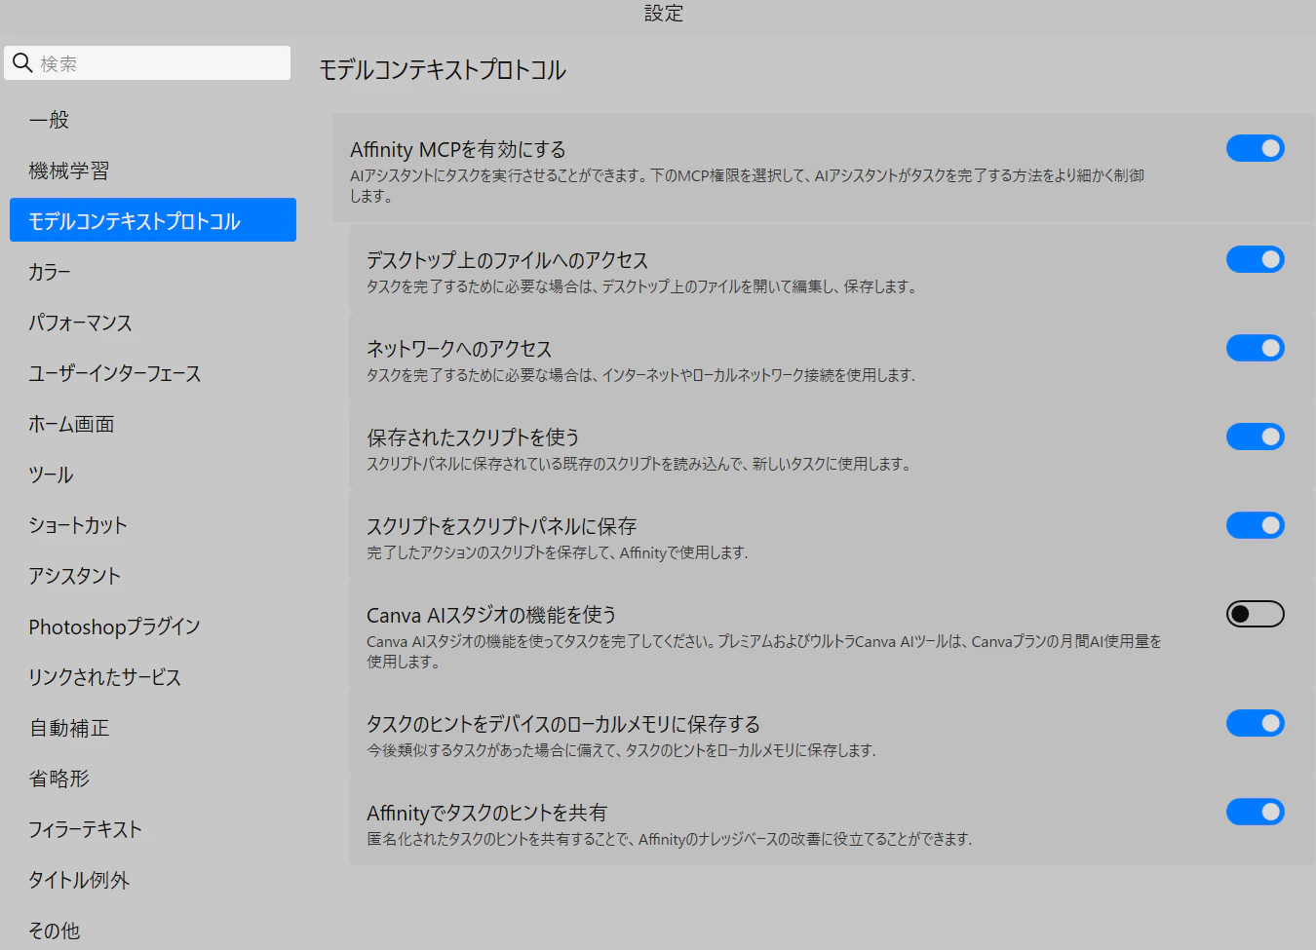1316x950 pixels.
Task: Open the Photoshopプラグイン settings
Action: pos(153,627)
